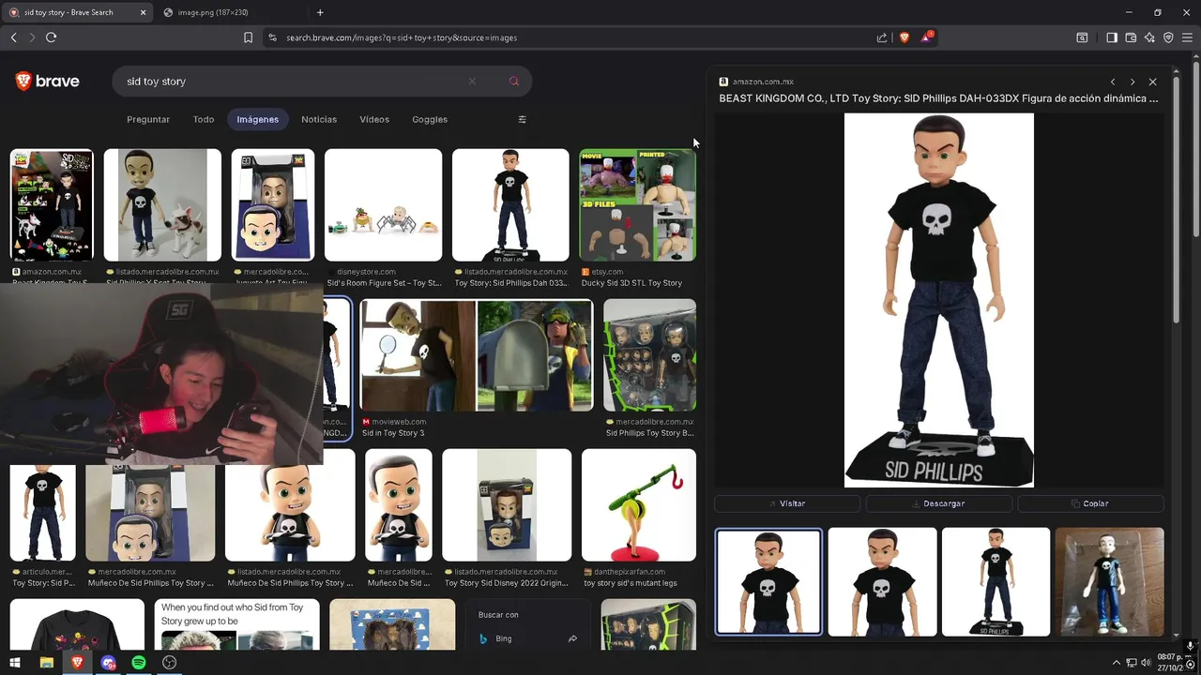The image size is (1201, 675).
Task: Open the movieweb.com Sid in Toy Story 3 image
Action: click(x=477, y=355)
